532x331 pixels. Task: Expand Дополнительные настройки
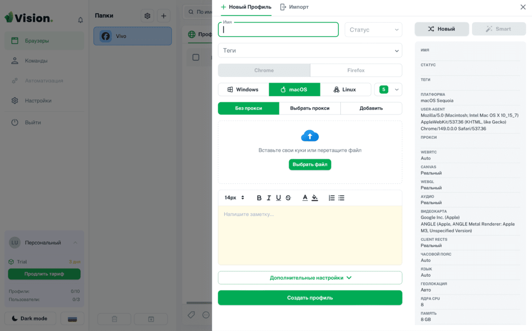click(310, 278)
